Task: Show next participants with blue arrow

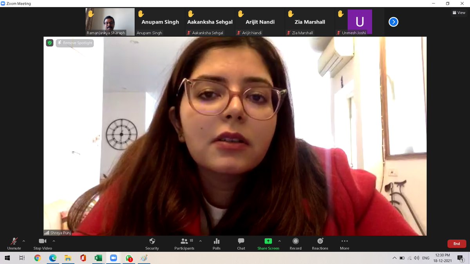Action: 393,22
